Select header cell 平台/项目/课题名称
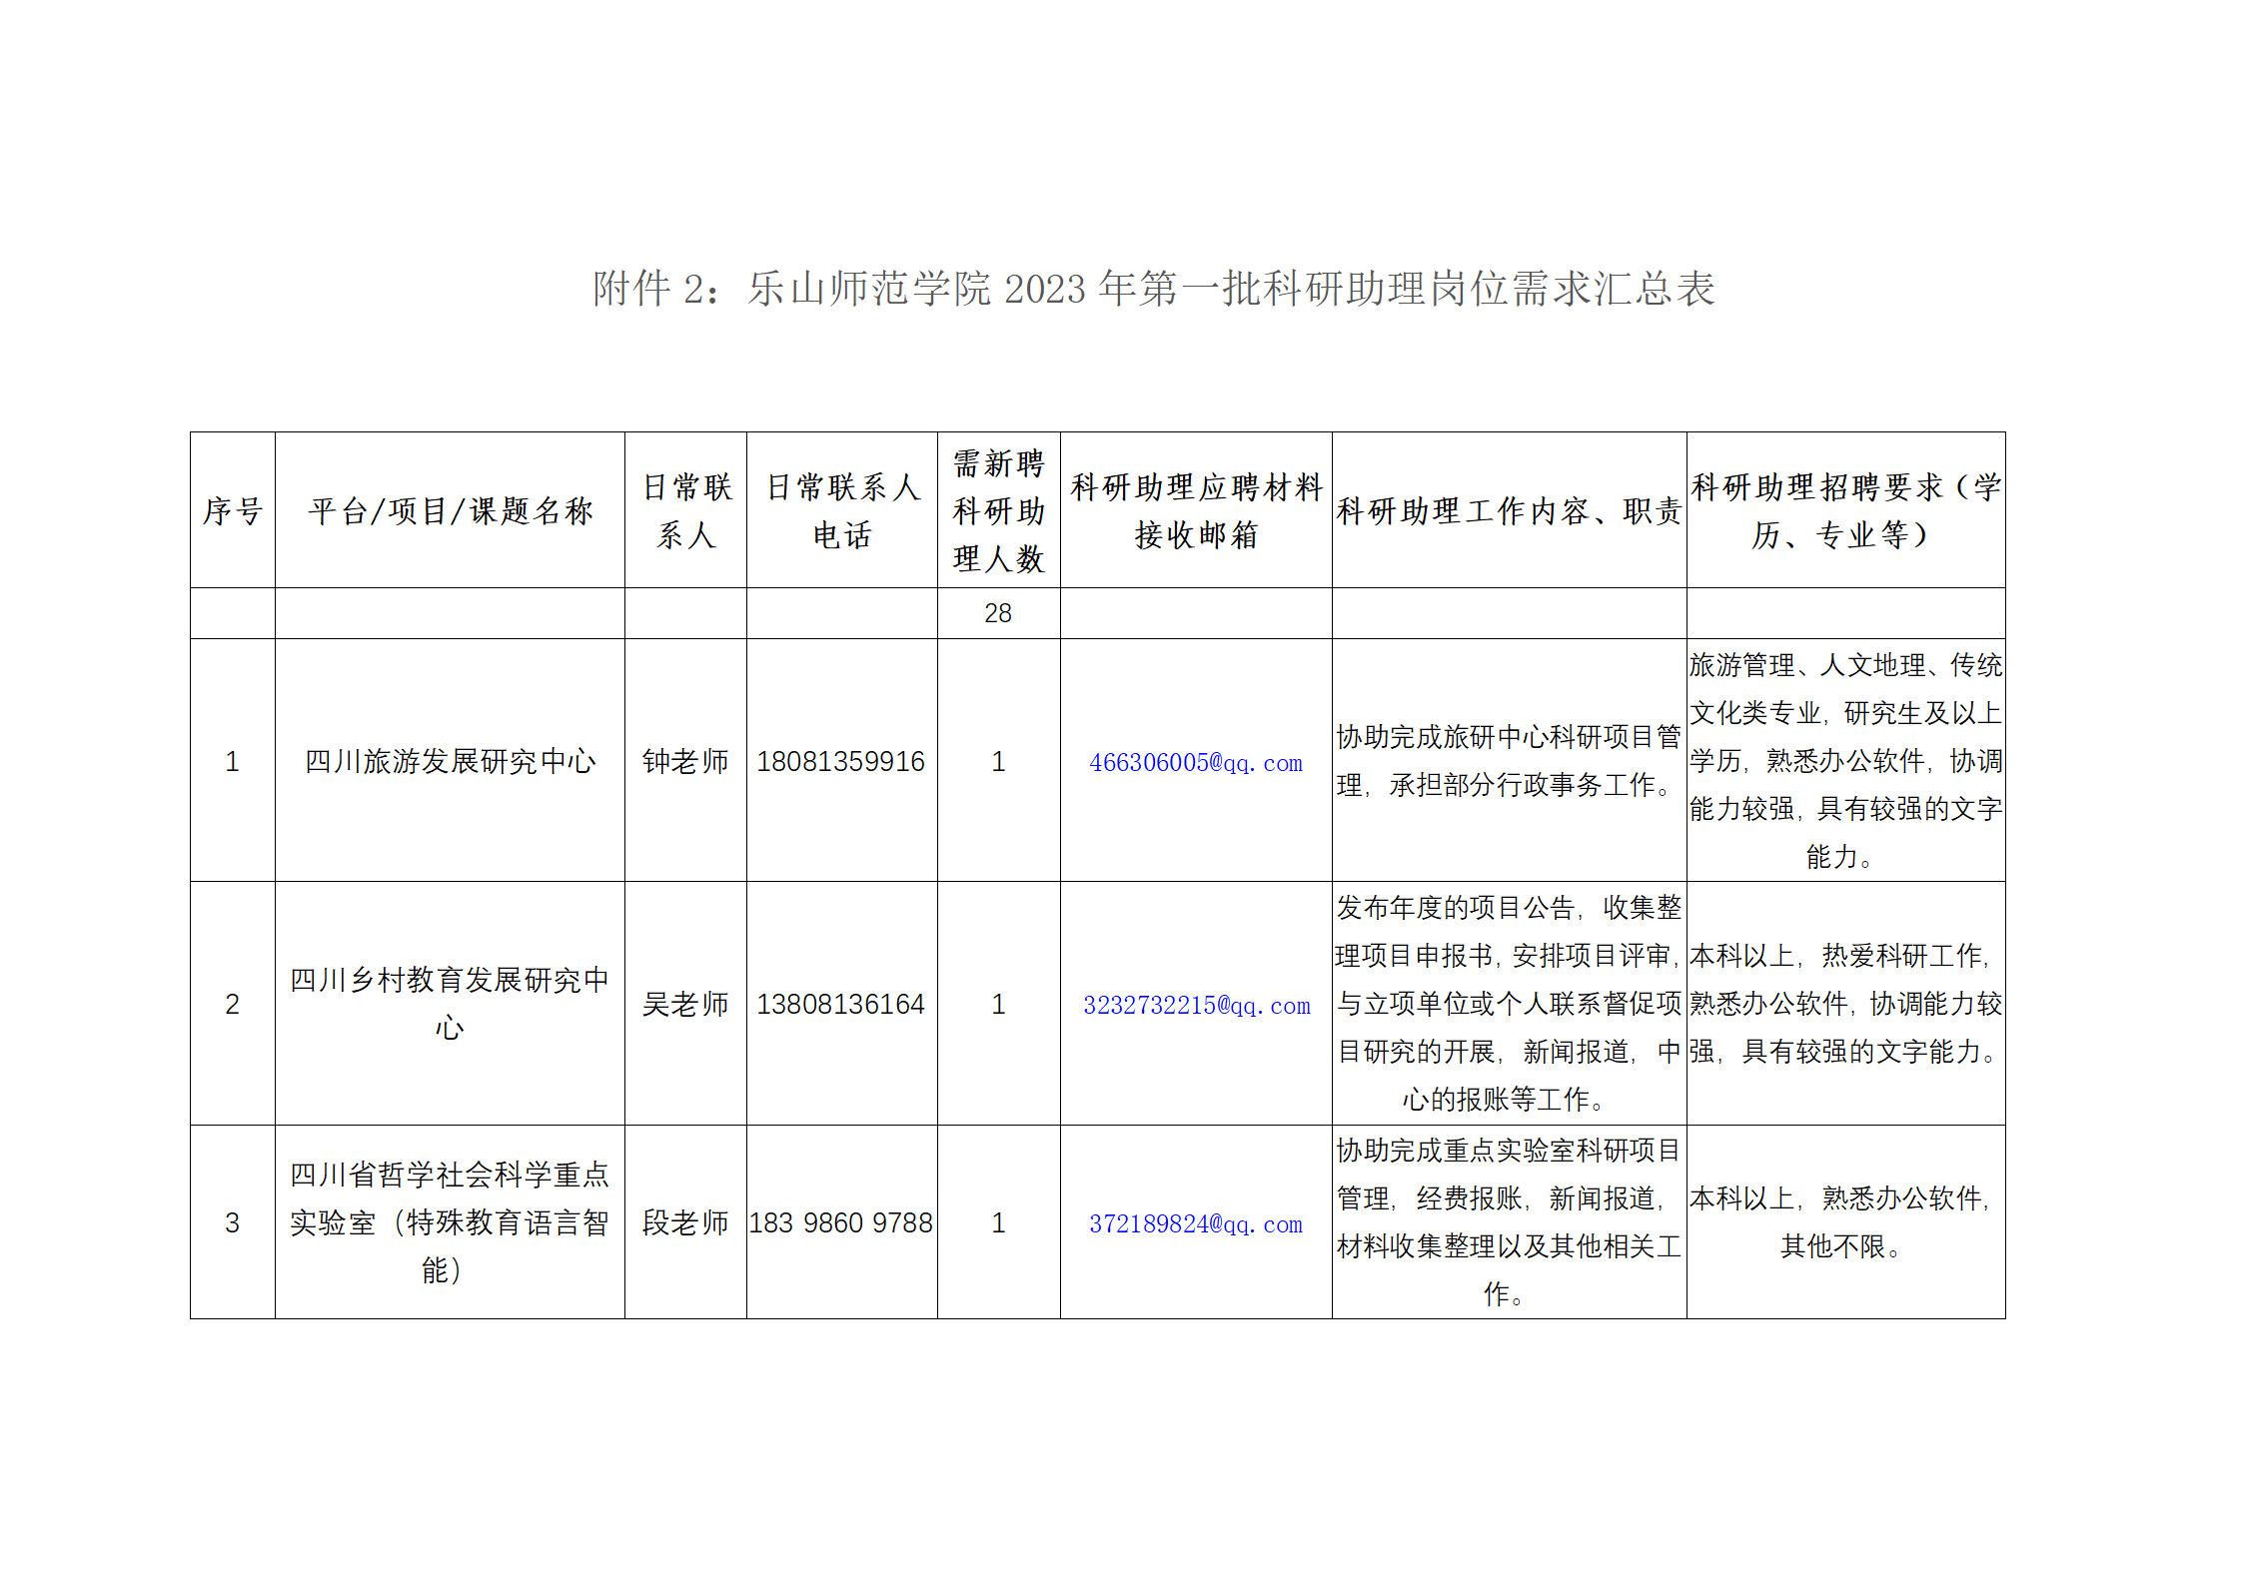The height and width of the screenshot is (1585, 2243). [x=451, y=511]
